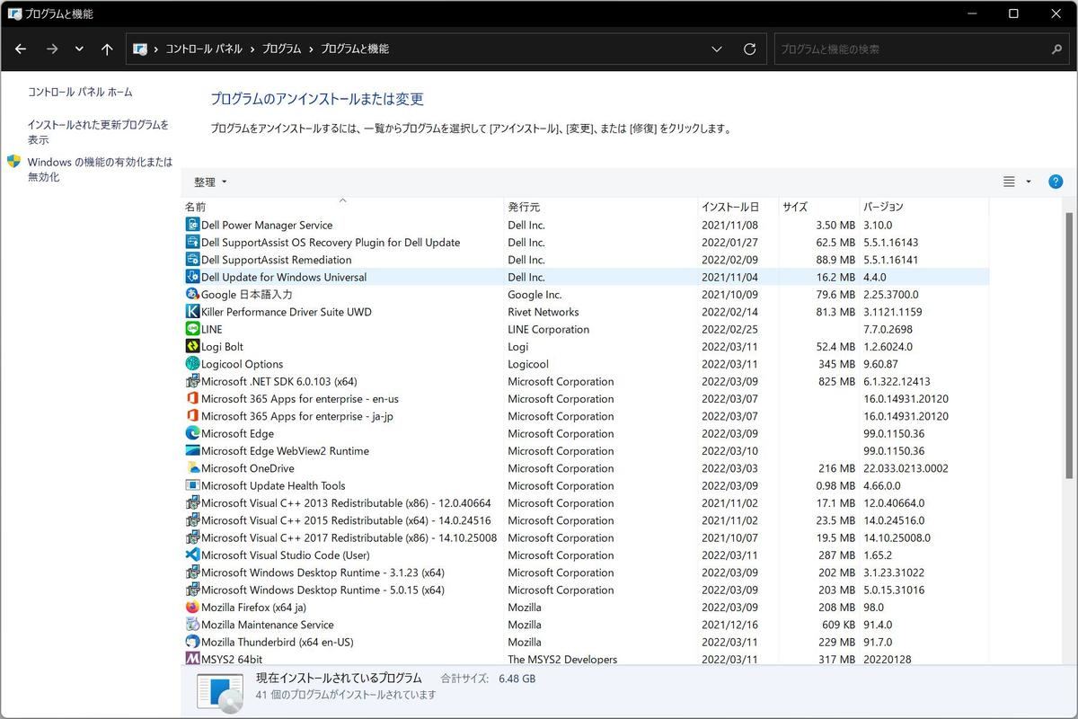
Task: Select Mozilla Maintenance Service icon
Action: [192, 625]
